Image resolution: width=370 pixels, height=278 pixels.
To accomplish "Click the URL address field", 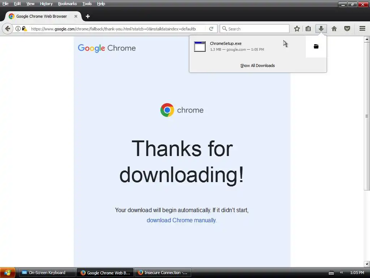I will tap(113, 29).
